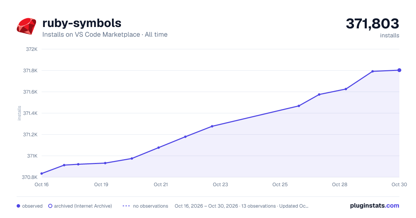Click the data point just after Oct 28
The image size is (416, 218).
346,89
